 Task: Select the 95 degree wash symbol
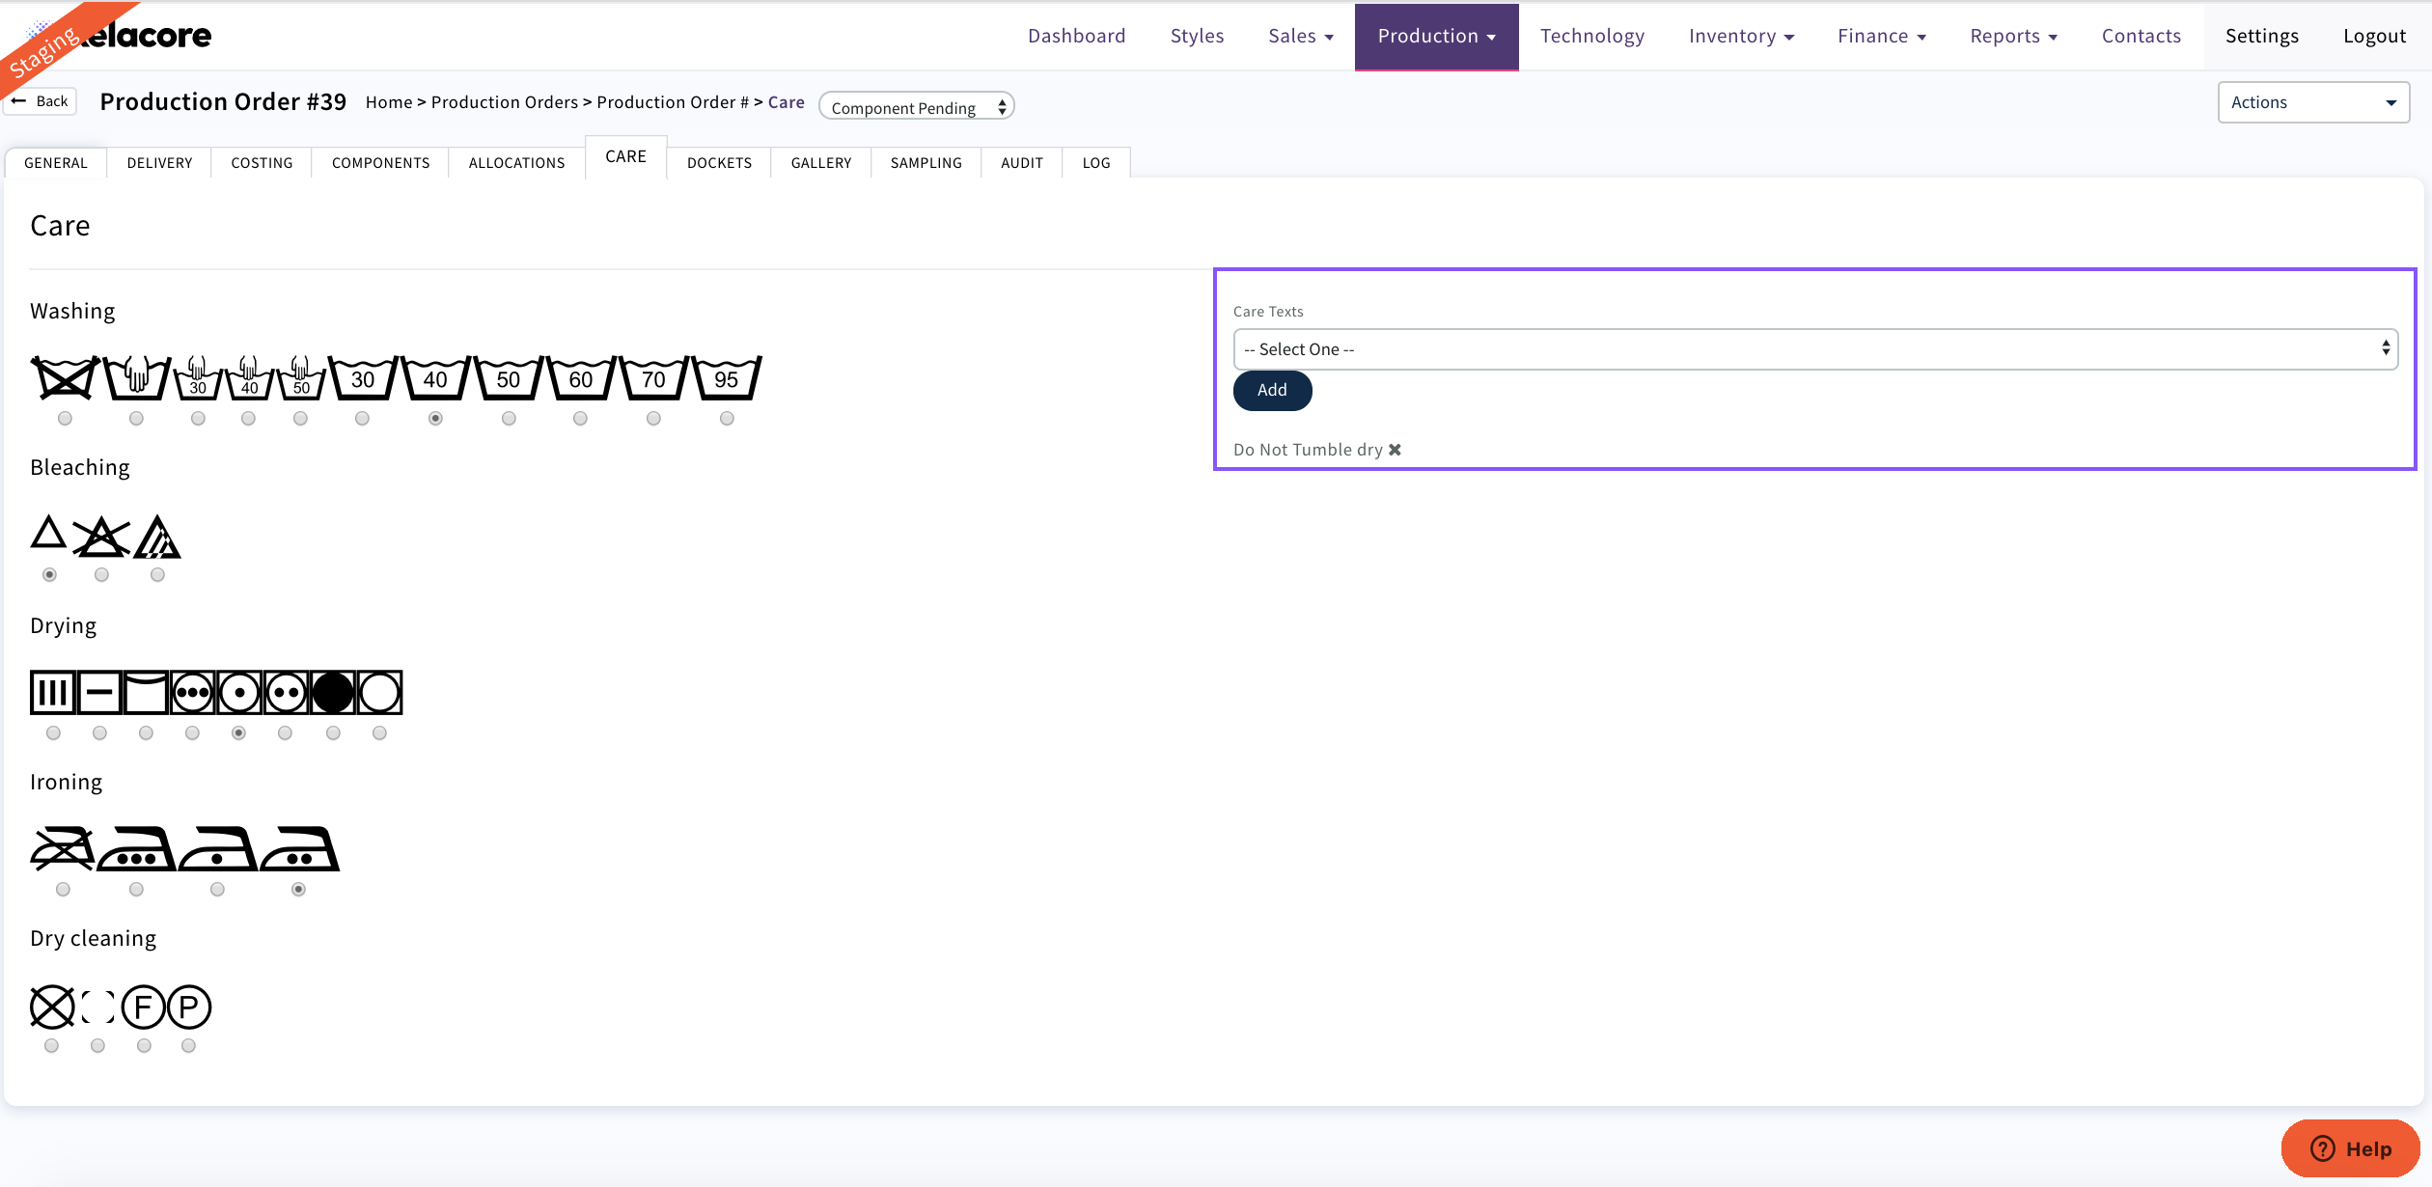coord(727,378)
